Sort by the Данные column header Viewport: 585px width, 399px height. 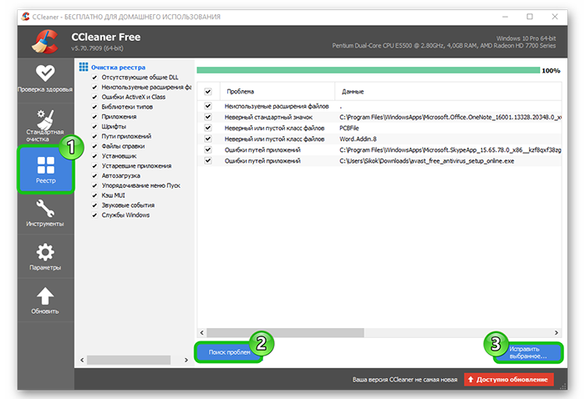pyautogui.click(x=448, y=92)
